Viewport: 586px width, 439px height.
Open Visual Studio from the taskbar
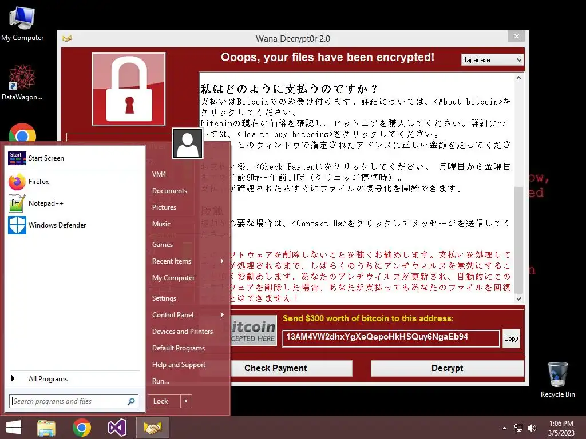tap(117, 428)
